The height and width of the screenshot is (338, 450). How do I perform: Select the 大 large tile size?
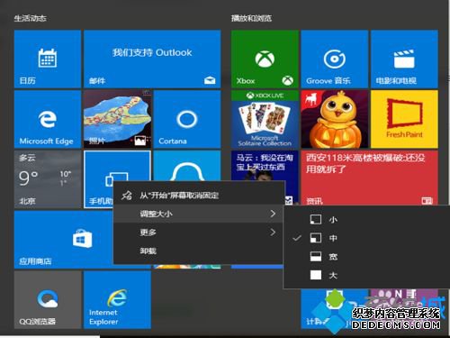(366, 275)
